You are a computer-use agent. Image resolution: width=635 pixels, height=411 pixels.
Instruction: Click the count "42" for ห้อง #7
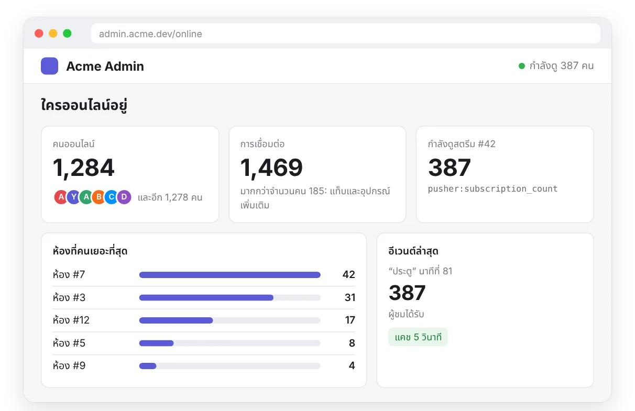348,275
